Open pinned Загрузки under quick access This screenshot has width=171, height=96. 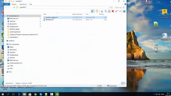[12, 21]
